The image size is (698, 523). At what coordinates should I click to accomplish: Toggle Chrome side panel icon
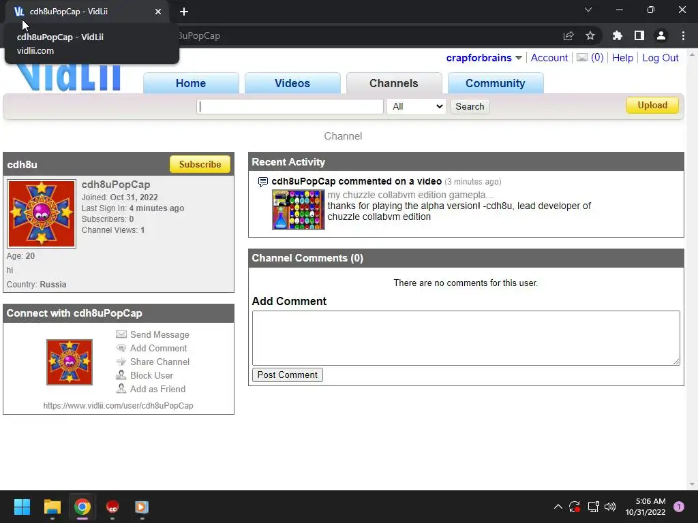click(x=639, y=35)
